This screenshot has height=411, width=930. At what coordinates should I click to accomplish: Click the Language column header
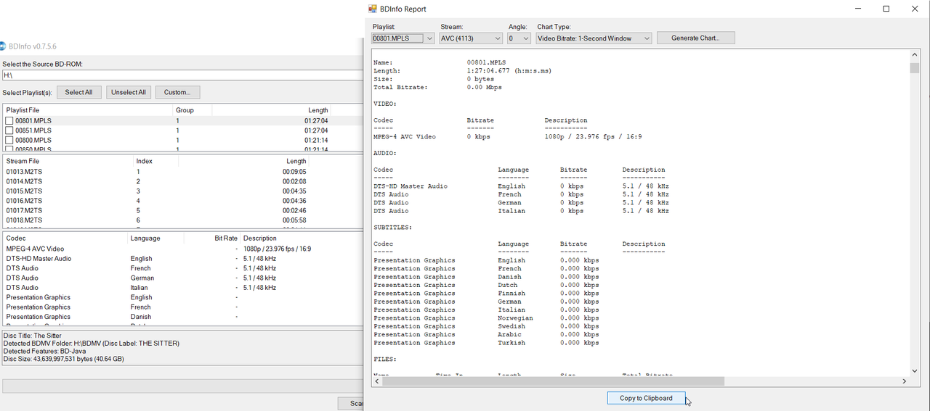tap(155, 238)
